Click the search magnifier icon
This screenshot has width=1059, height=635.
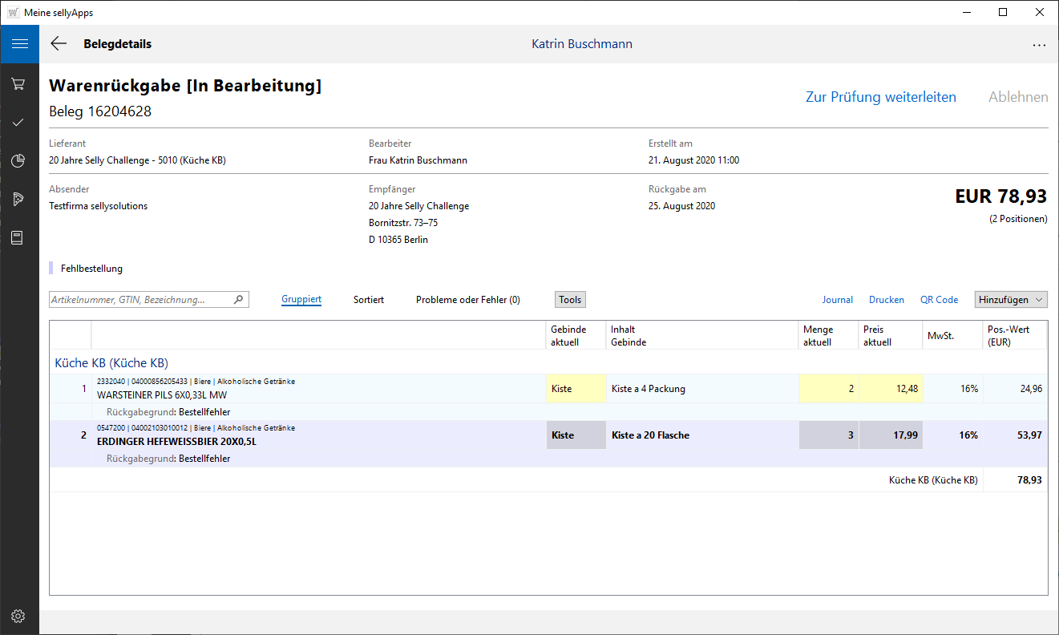(x=238, y=300)
